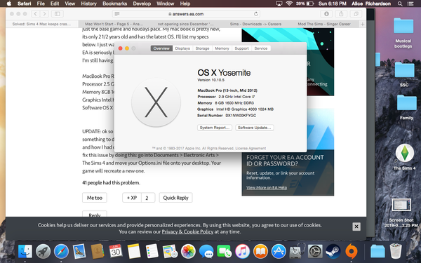Screen dimensions: 421x263
Task: Open the Privacy & Cookie Policy link
Action: point(187,231)
